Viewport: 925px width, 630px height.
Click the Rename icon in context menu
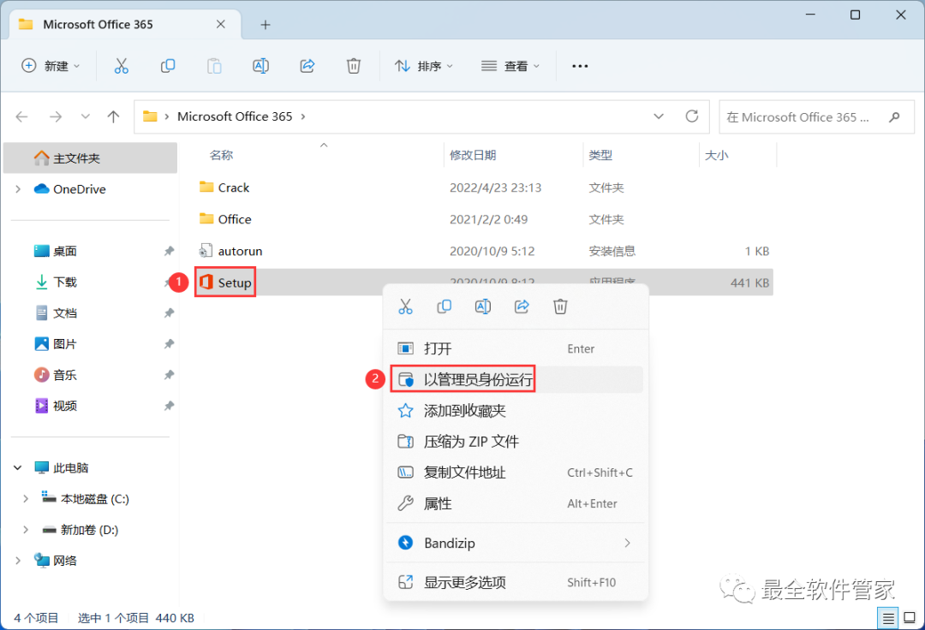click(482, 306)
